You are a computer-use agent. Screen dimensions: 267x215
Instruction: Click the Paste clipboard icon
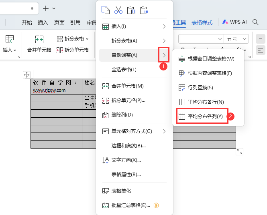[131, 10]
